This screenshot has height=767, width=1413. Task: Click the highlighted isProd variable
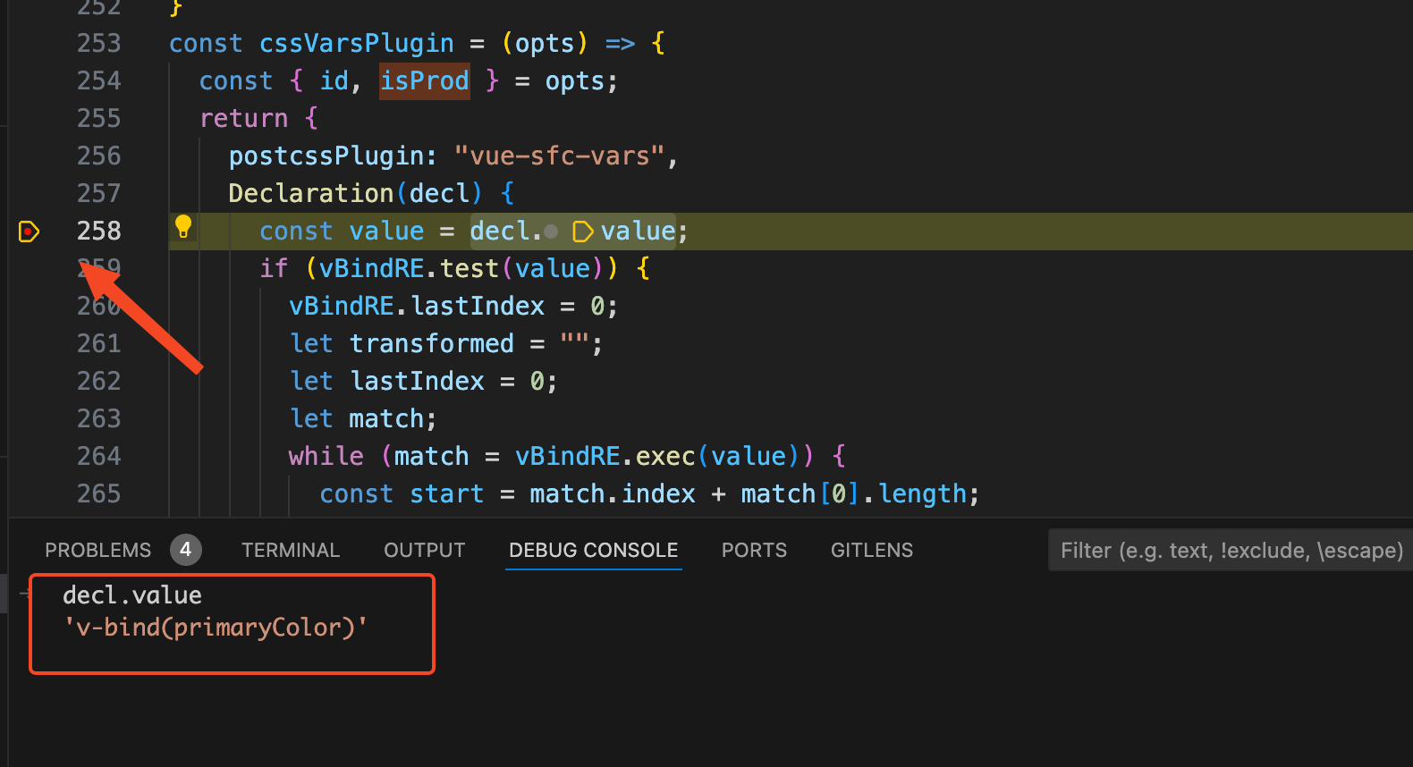tap(425, 81)
